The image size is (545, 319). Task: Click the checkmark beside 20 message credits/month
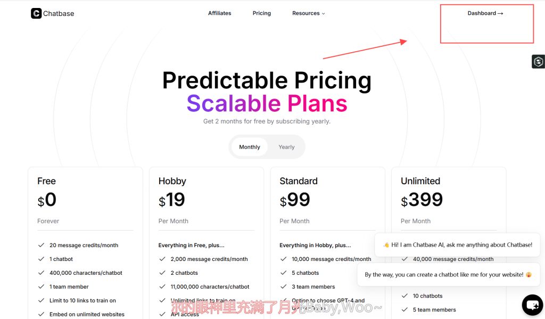point(41,246)
